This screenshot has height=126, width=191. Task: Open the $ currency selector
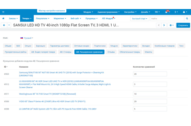(x=176, y=12)
